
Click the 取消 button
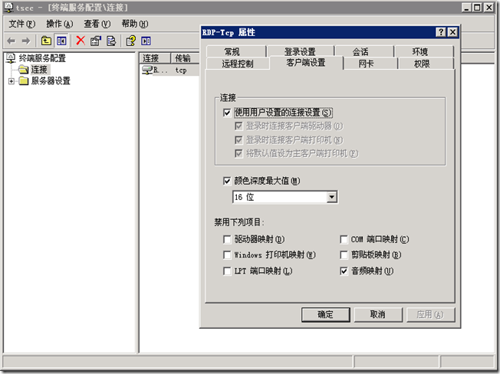point(378,314)
